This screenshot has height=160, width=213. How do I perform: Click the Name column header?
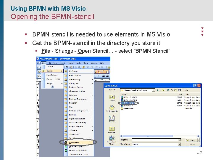pos(147,94)
